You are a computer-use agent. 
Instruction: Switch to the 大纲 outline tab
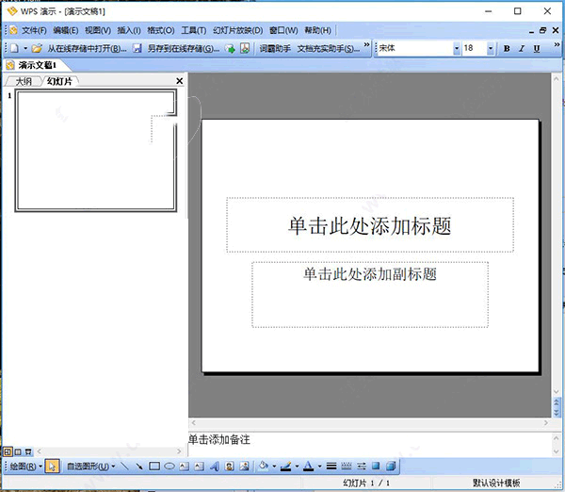click(x=24, y=81)
